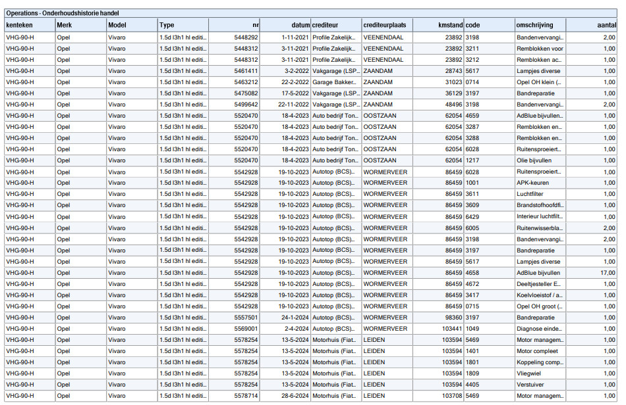Select code cell 3288
626x405 pixels.
tap(490, 138)
